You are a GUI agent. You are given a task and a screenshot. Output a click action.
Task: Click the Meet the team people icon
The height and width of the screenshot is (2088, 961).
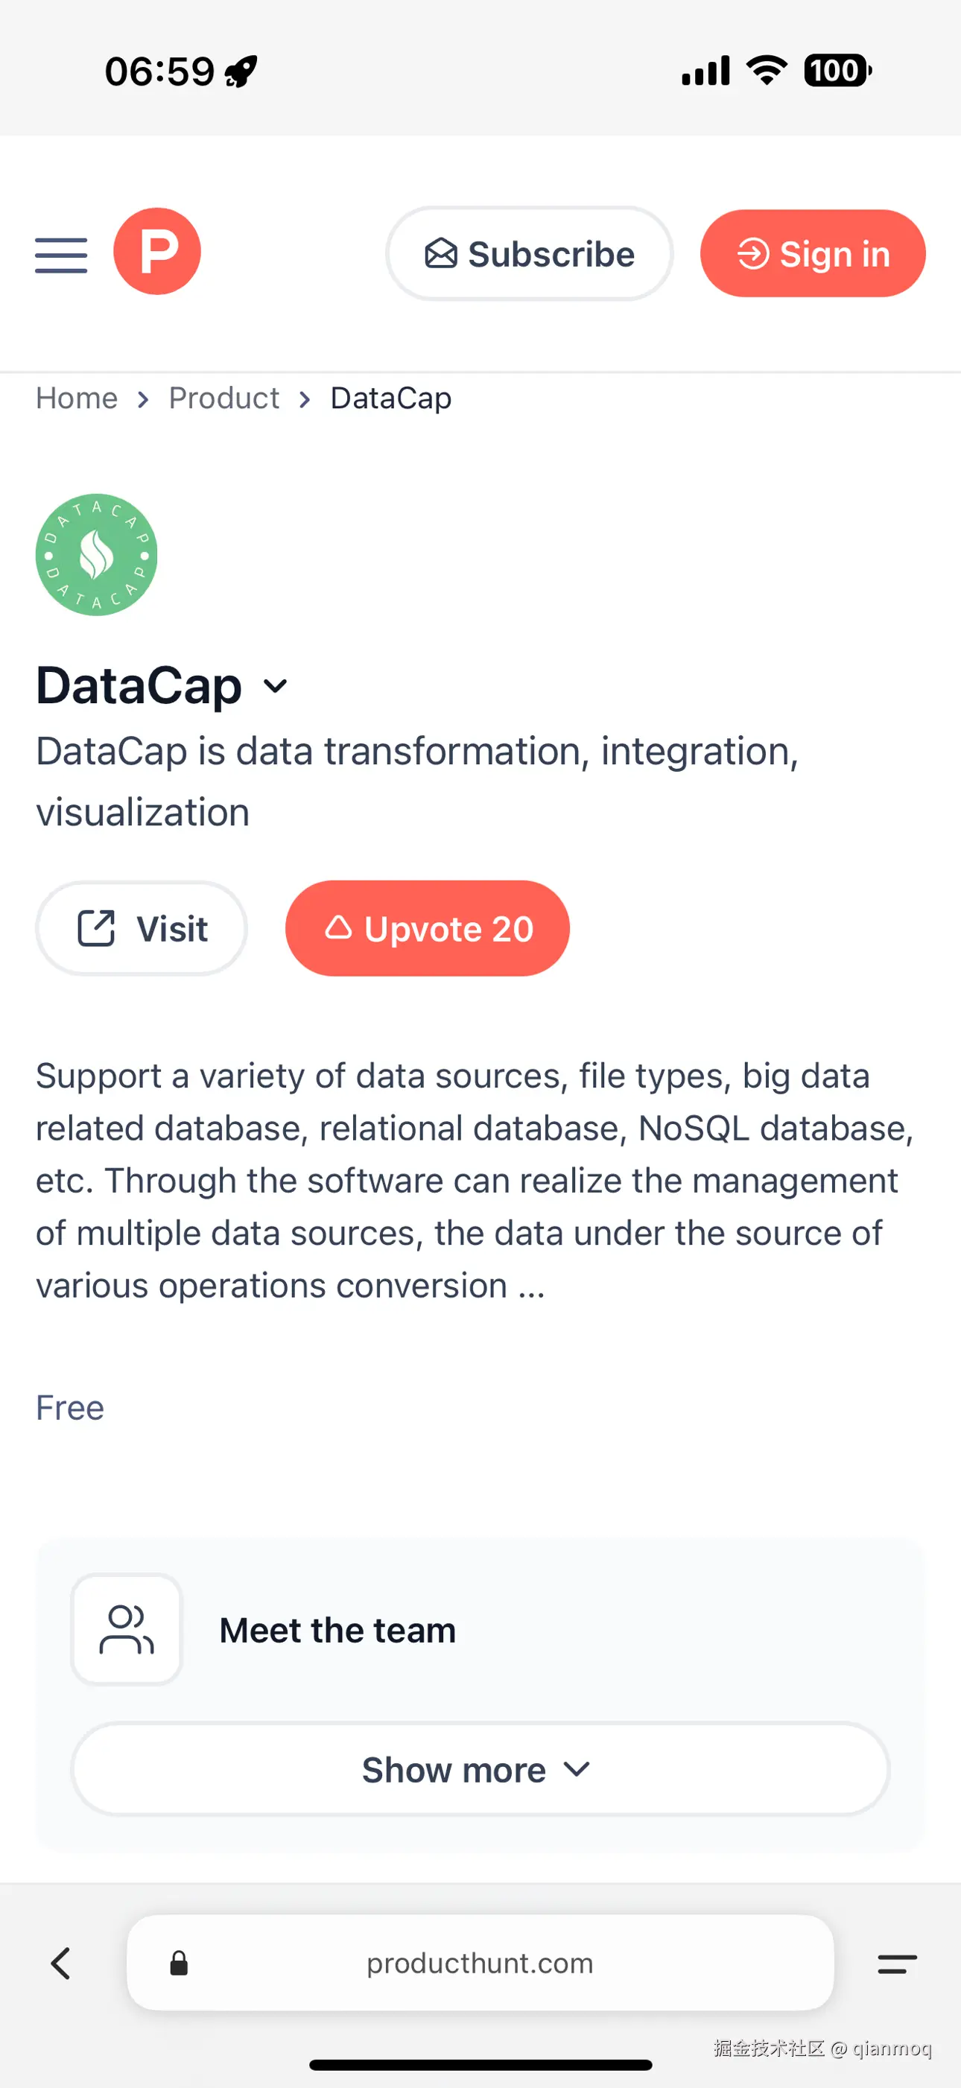pos(127,1629)
